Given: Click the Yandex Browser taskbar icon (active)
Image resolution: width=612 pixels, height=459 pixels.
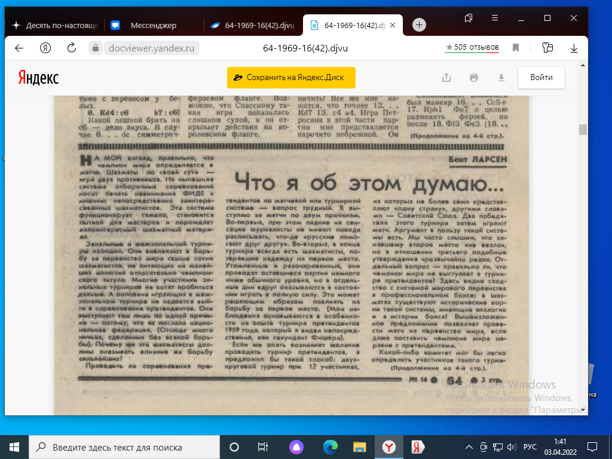Looking at the screenshot, I should (388, 447).
